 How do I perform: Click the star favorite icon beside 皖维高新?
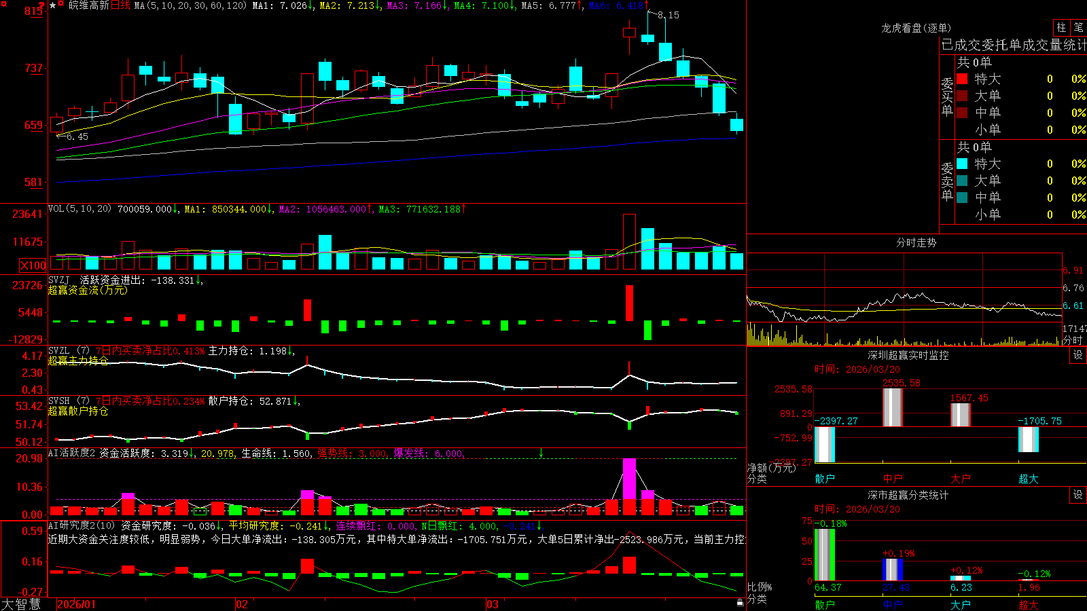[53, 5]
